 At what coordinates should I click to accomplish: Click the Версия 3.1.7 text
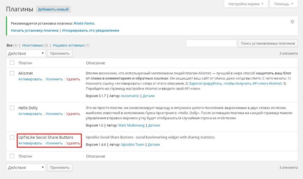coord(96,96)
